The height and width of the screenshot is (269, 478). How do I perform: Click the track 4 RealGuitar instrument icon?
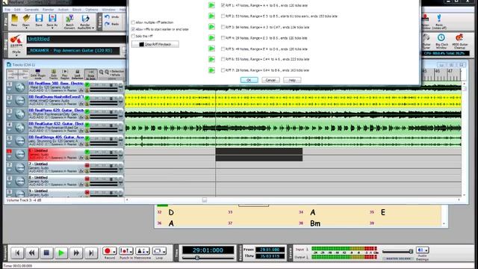point(20,128)
